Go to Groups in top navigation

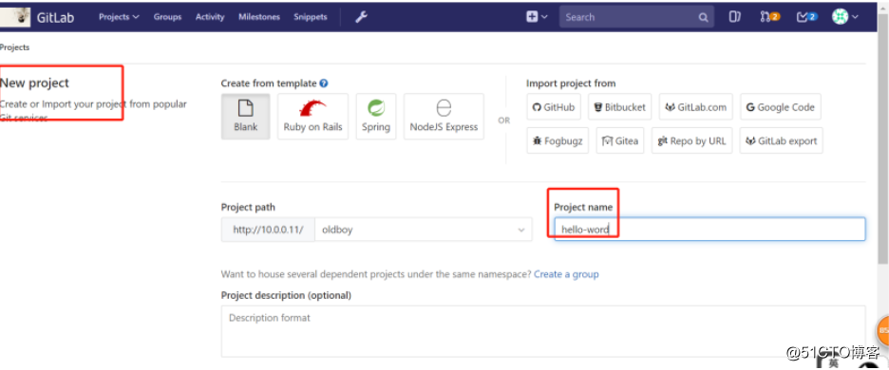pos(167,17)
